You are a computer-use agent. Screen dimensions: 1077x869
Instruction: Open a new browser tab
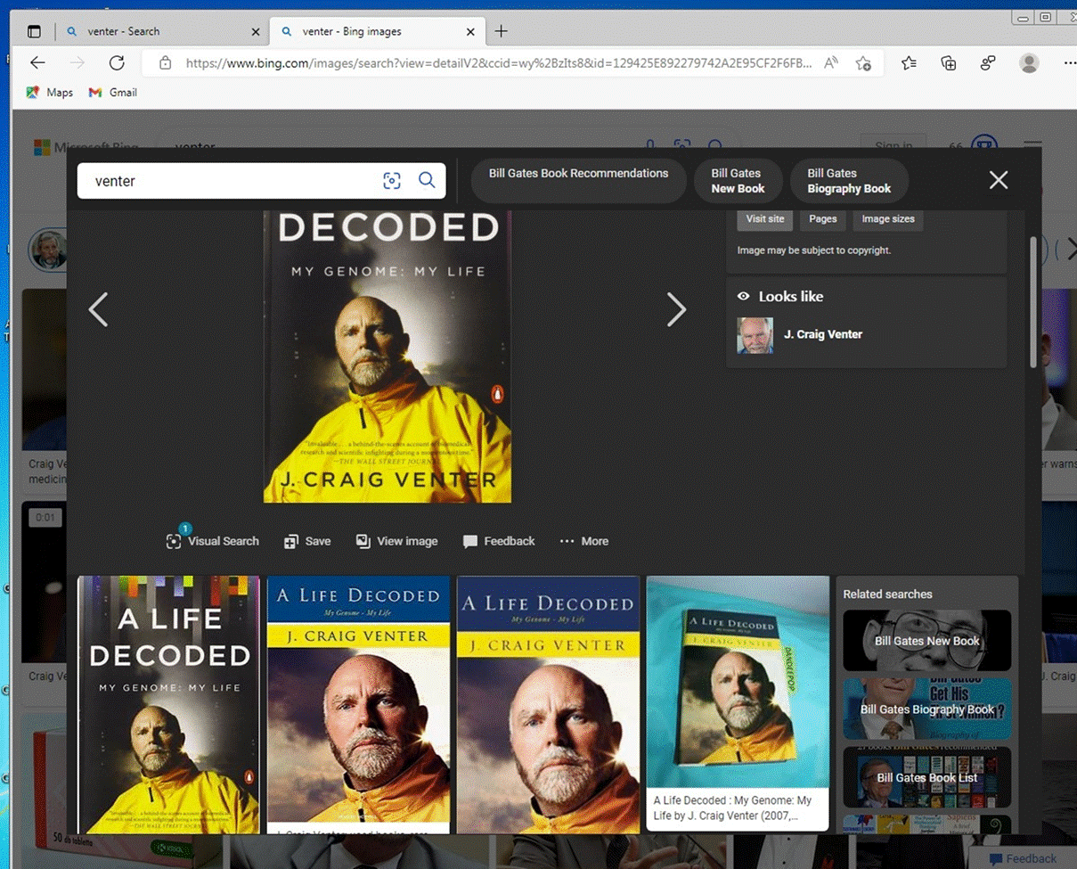pos(501,31)
